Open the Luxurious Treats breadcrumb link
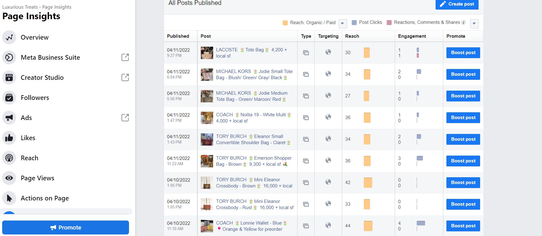542x236 pixels. 20,7
